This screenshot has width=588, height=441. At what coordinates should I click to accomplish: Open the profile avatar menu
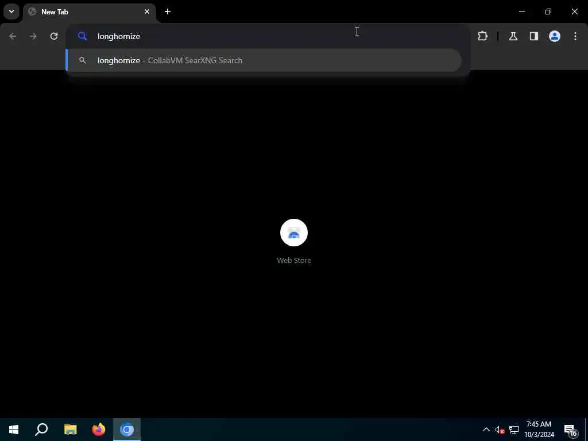(x=555, y=36)
